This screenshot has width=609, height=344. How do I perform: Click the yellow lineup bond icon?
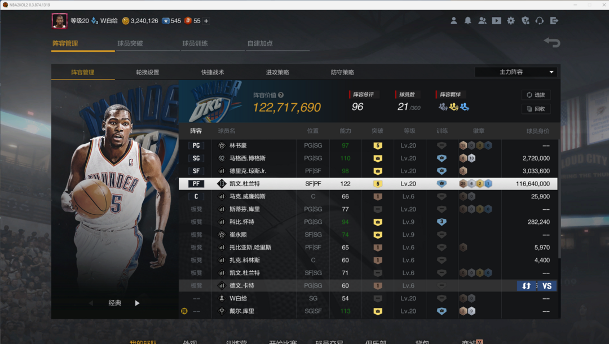point(453,107)
